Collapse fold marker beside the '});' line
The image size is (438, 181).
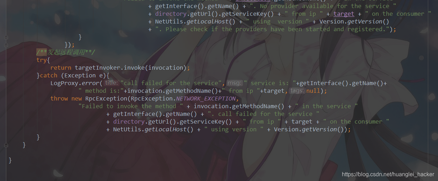point(6,45)
